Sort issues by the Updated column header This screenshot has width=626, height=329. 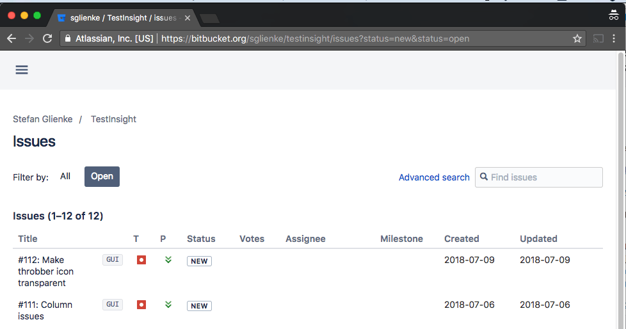click(538, 239)
